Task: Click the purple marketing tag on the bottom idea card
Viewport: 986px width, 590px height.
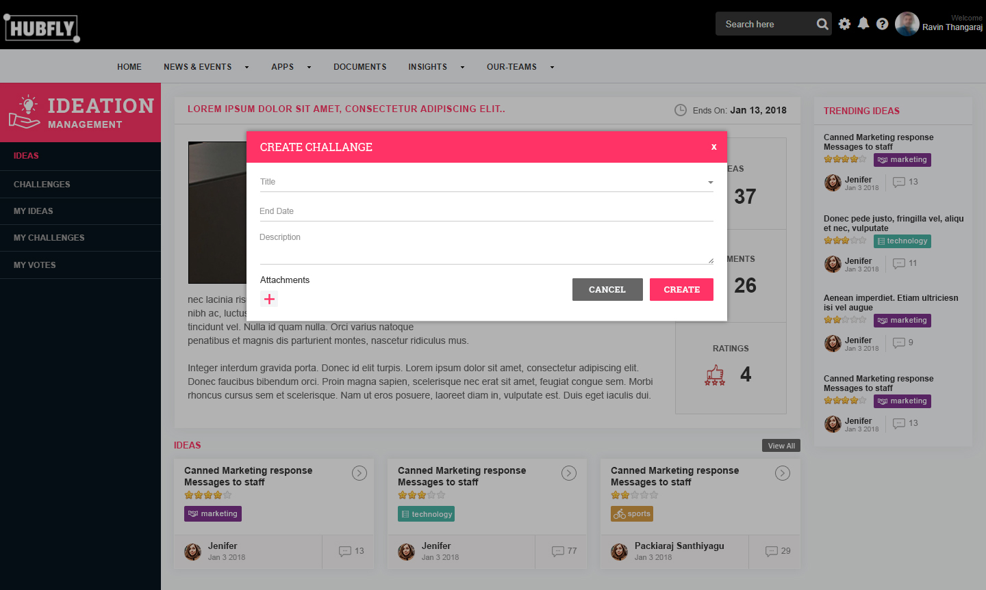Action: (x=213, y=513)
